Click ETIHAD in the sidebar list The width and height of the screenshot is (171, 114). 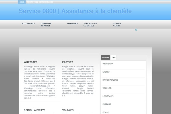coord(106,112)
